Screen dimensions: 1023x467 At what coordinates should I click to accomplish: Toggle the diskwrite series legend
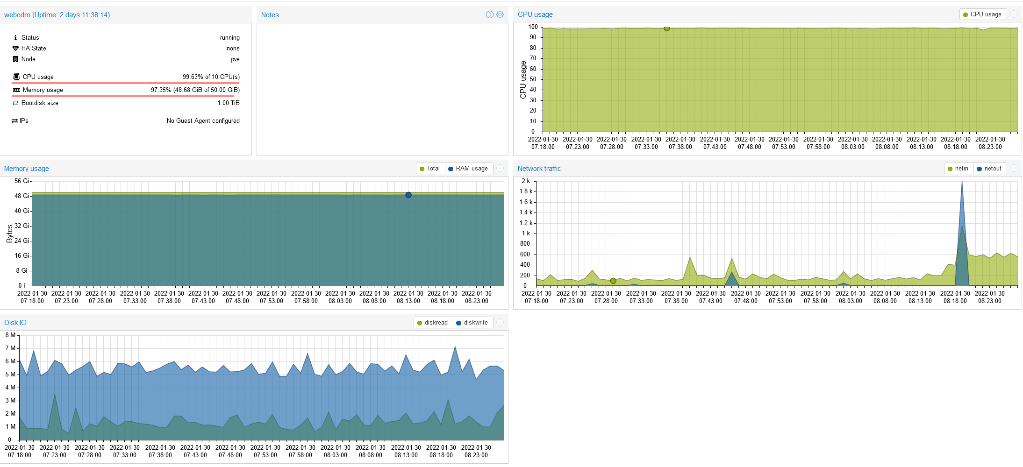pos(472,323)
